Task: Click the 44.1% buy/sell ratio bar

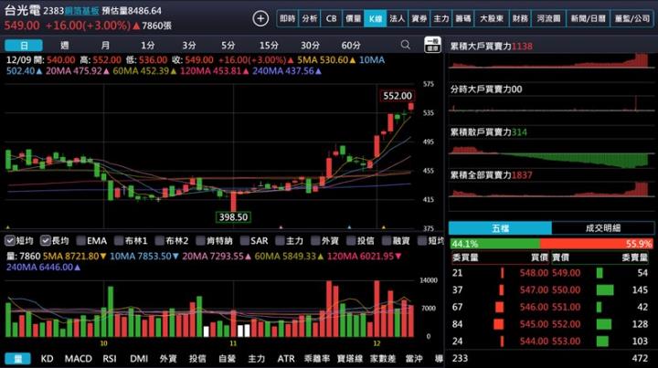Action: click(494, 244)
